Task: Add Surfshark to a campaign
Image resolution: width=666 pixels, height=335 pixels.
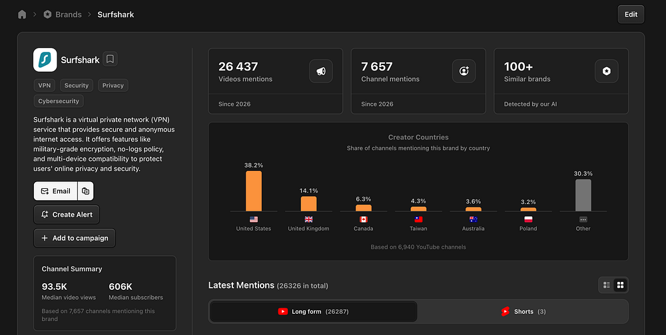Action: pyautogui.click(x=75, y=239)
